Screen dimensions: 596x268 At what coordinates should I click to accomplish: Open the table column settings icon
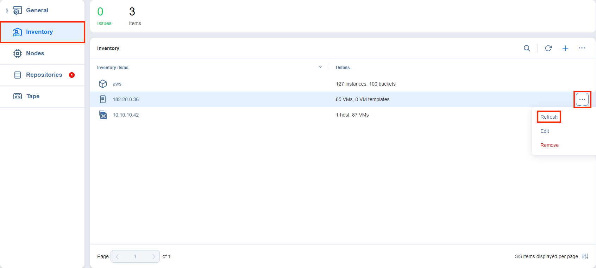click(x=585, y=256)
